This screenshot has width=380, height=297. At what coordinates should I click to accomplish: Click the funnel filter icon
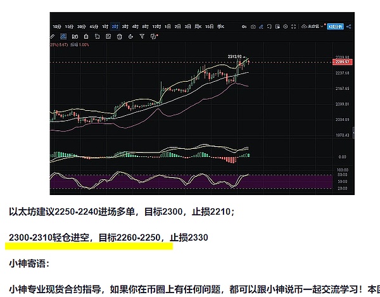(x=142, y=37)
